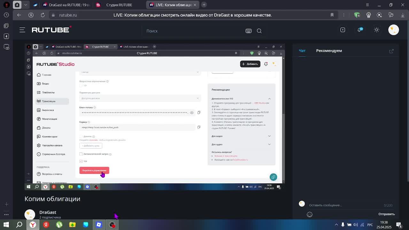
Task: Open RUTUBE notifications bell
Action: tap(360, 30)
